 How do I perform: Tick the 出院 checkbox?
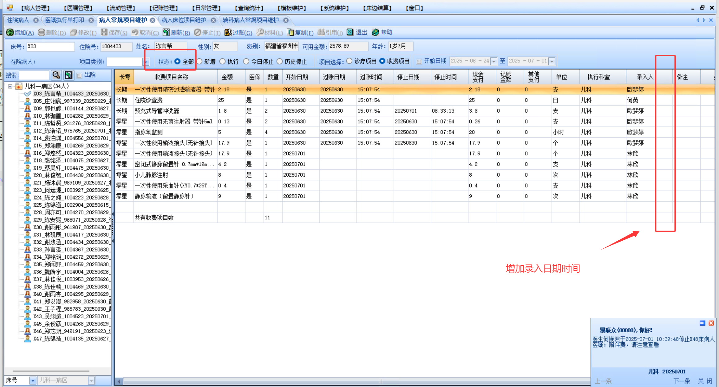click(79, 75)
